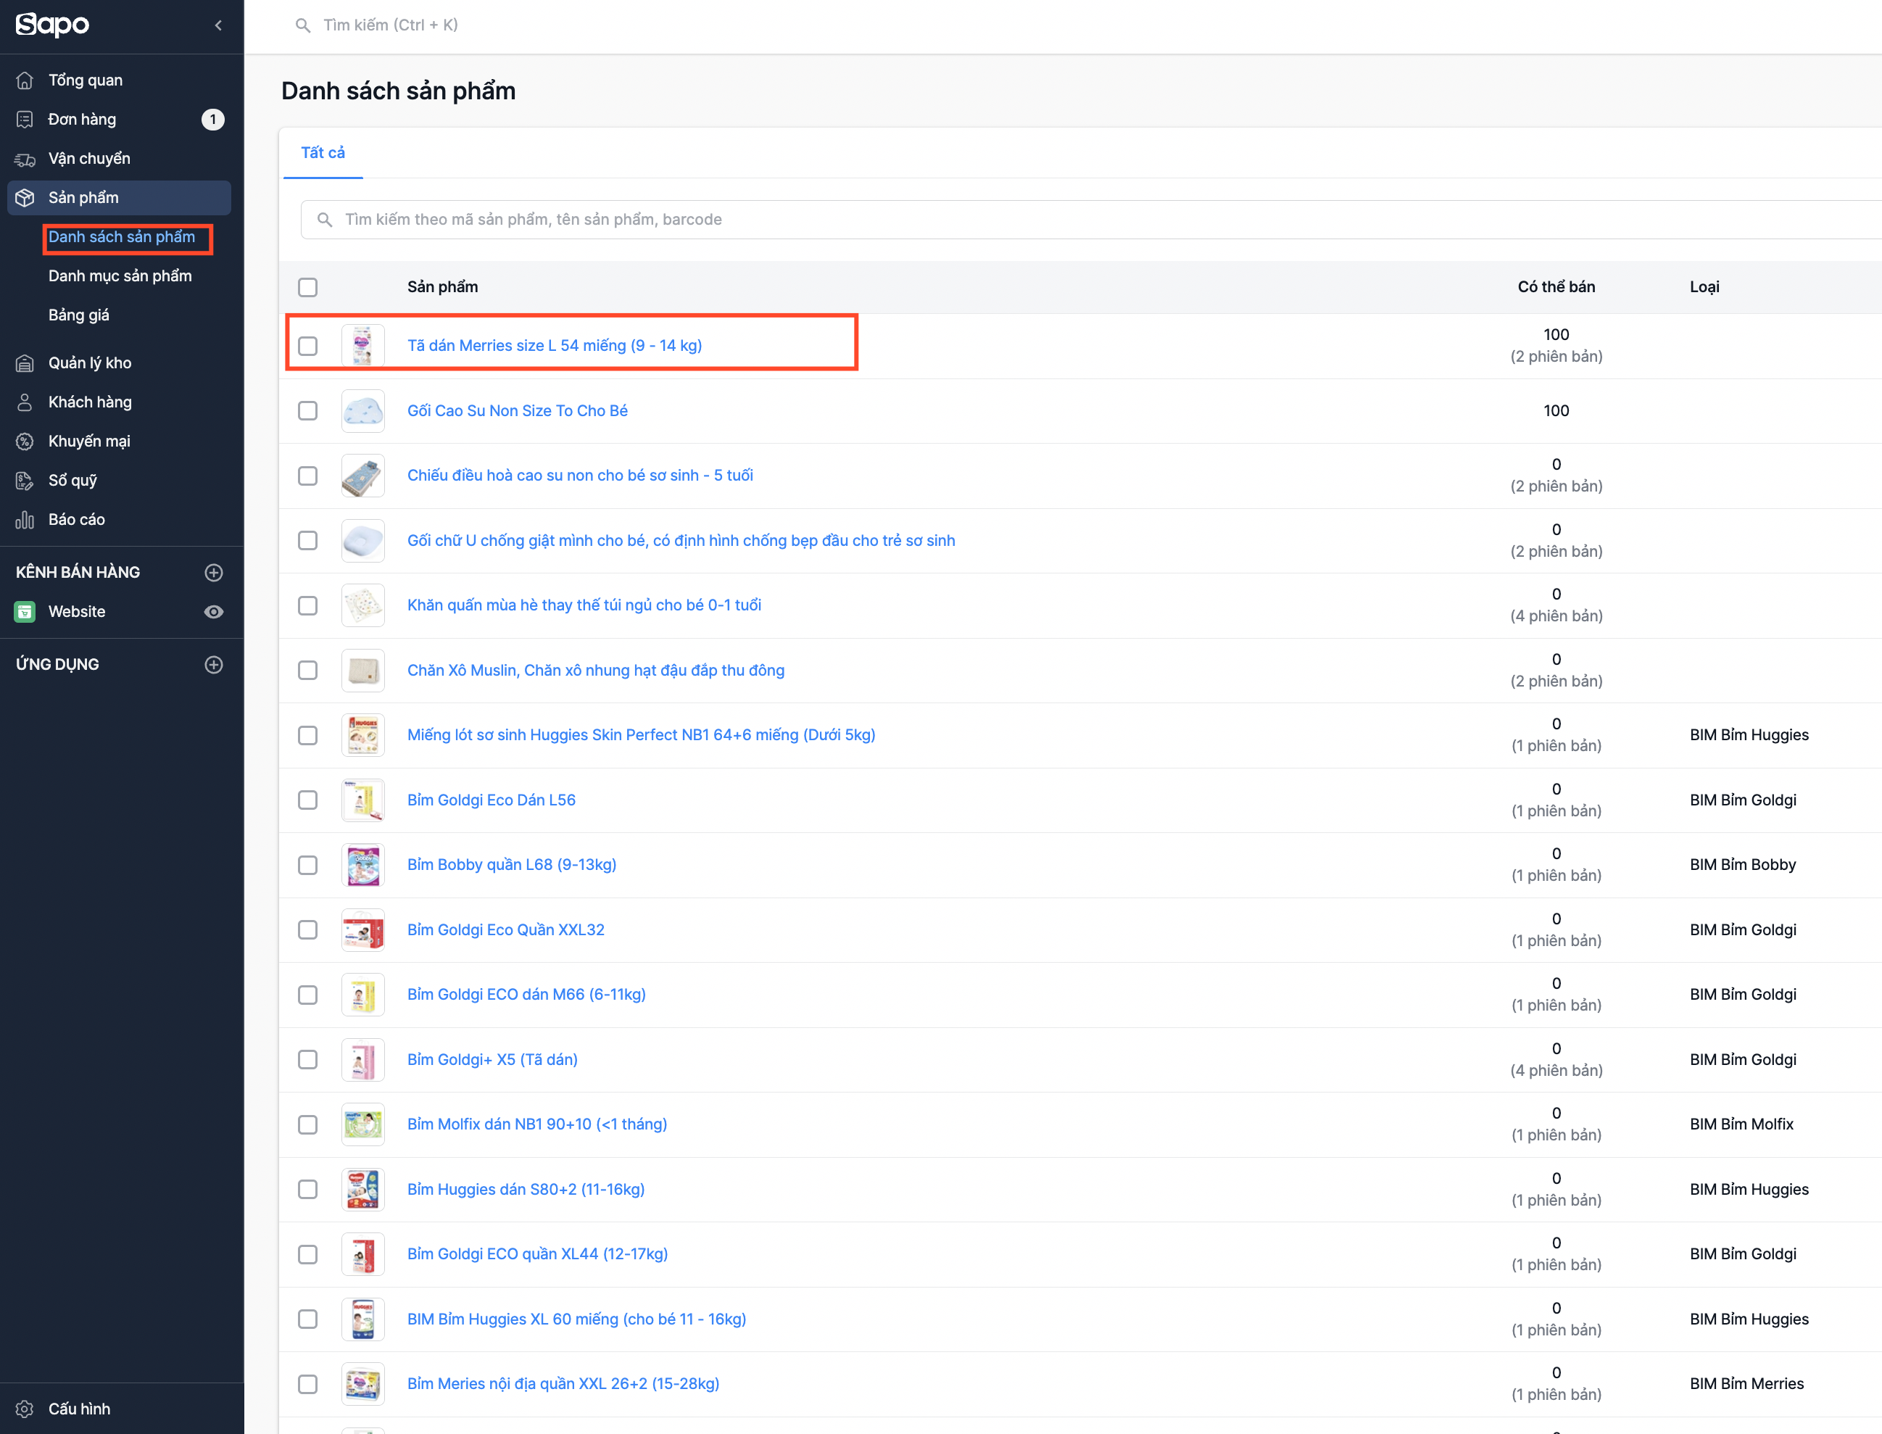This screenshot has width=1882, height=1434.
Task: Click the Vận chuyển truck icon
Action: click(x=25, y=159)
